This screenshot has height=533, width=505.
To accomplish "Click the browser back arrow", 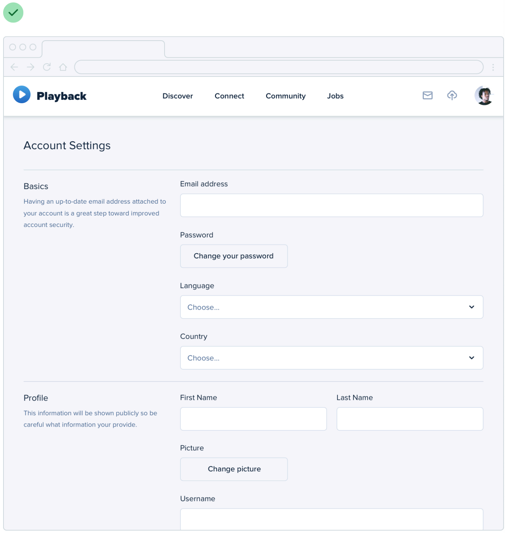I will point(14,67).
